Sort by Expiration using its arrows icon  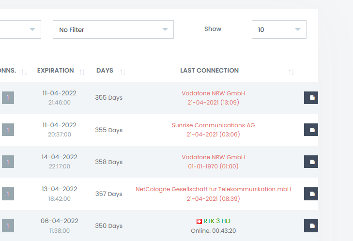click(82, 72)
